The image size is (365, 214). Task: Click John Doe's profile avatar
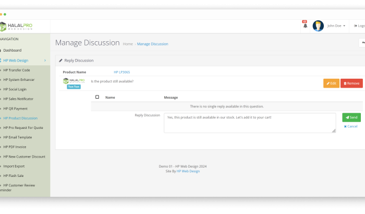coord(318,26)
